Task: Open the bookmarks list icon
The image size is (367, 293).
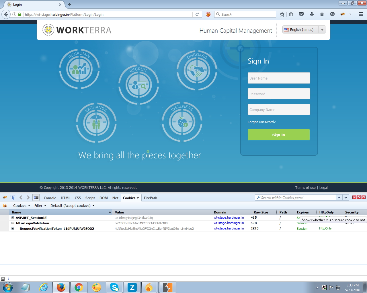Action: pyautogui.click(x=291, y=14)
